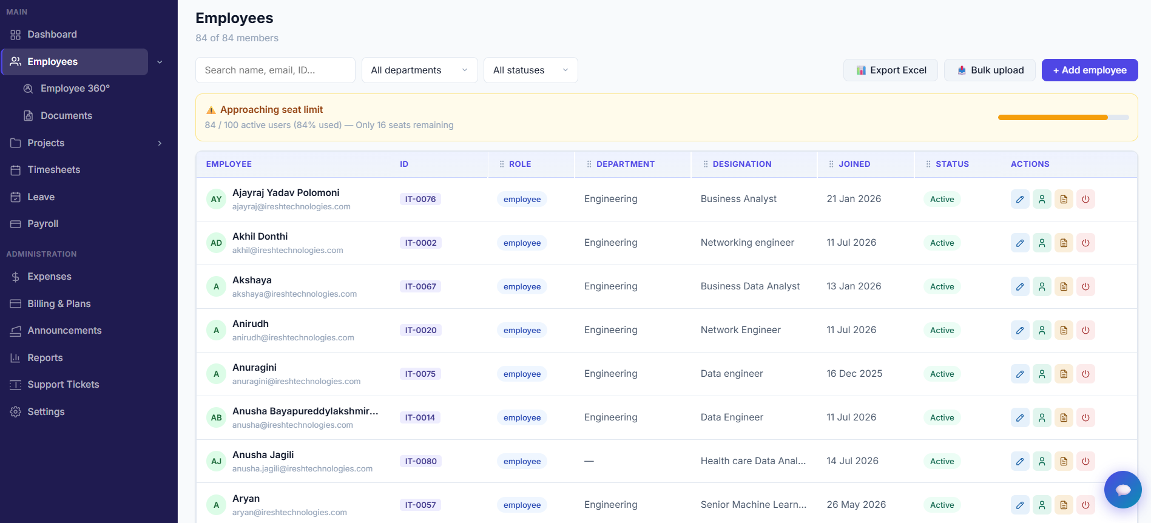The height and width of the screenshot is (523, 1151).
Task: Click the seat limit progress bar
Action: tap(1064, 118)
